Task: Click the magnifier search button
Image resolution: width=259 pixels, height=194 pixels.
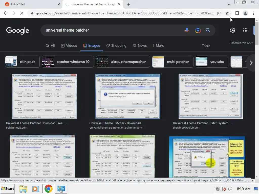Action: pyautogui.click(x=208, y=30)
